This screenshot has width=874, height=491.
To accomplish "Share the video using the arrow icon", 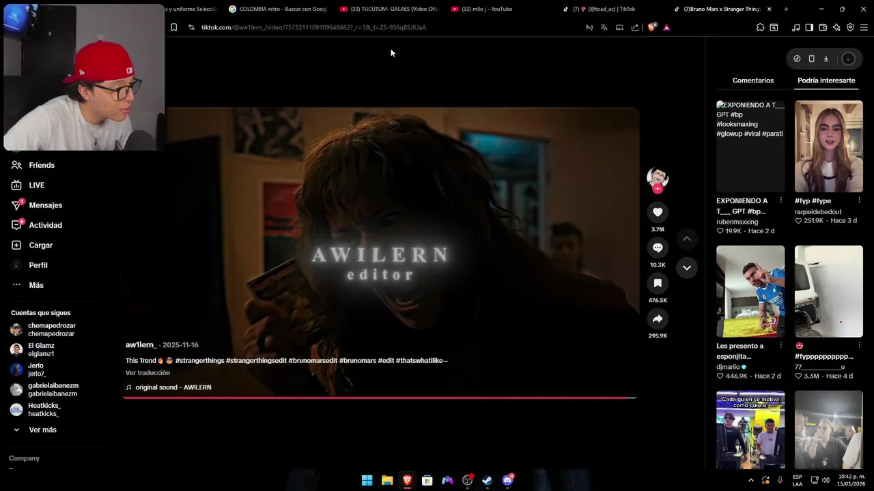I will [x=658, y=318].
